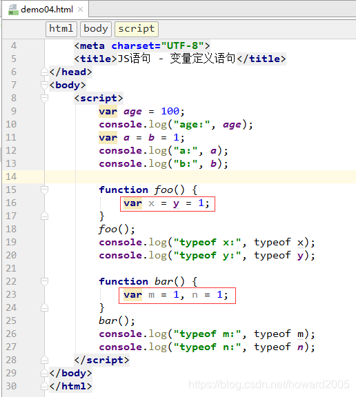Place cursor on the empty highlighted line 14
Image resolution: width=356 pixels, height=397 pixels.
point(200,176)
